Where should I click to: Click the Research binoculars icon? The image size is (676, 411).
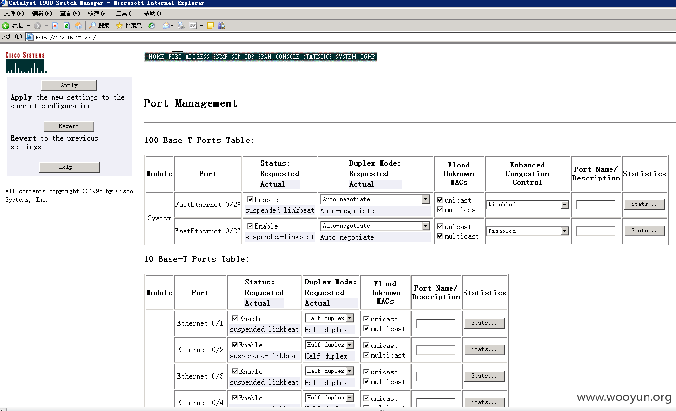tap(222, 26)
